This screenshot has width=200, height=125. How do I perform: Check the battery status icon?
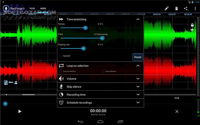(x=192, y=2)
